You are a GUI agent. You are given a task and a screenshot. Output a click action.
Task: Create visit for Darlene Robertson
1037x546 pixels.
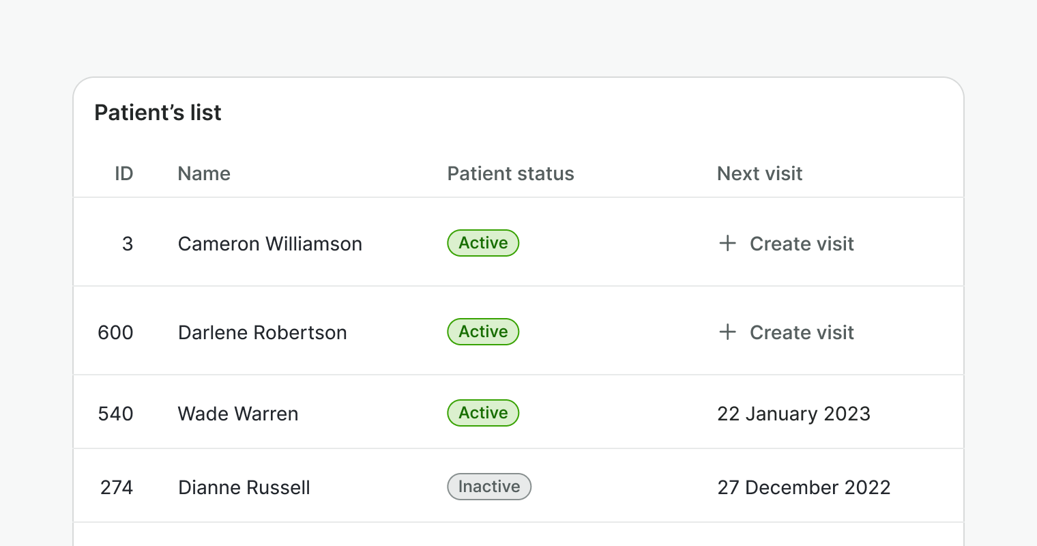point(801,332)
